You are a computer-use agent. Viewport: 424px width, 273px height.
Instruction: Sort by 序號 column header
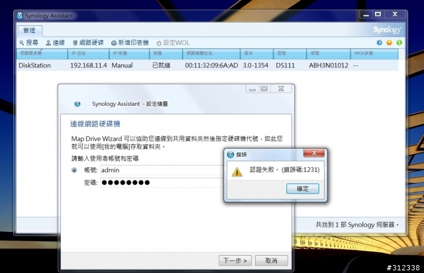click(329, 54)
